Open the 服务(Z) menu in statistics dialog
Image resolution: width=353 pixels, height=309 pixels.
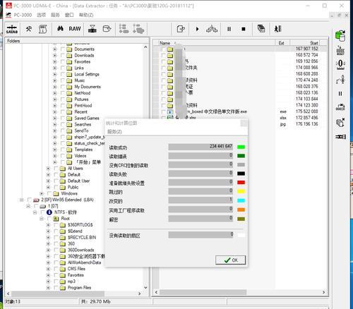coord(114,131)
